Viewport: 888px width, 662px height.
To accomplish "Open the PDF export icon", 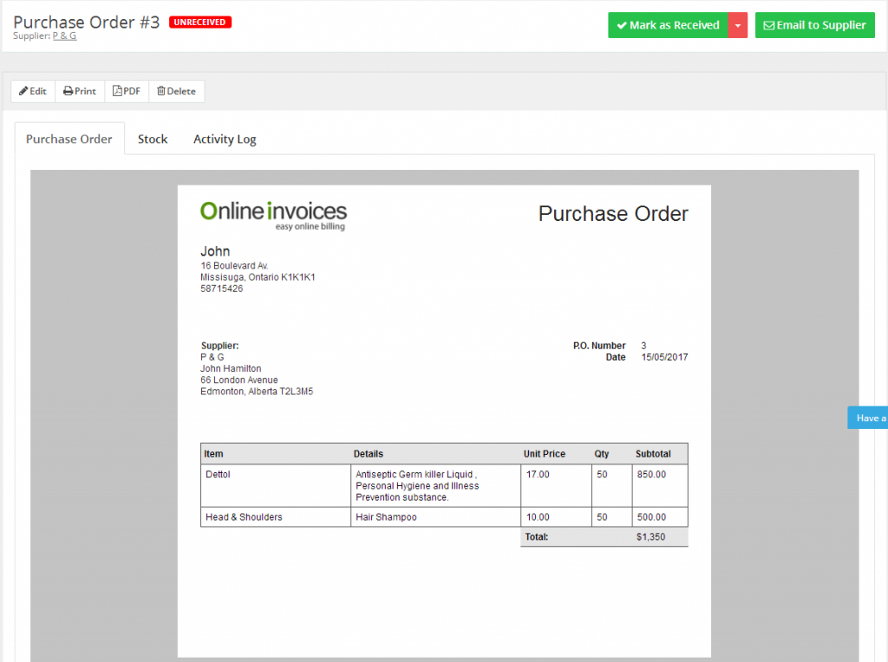I will point(115,91).
